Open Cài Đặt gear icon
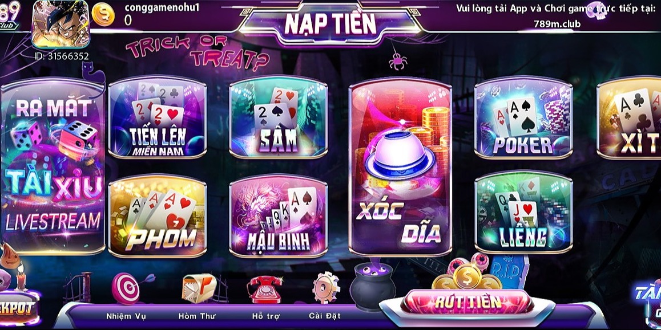The height and width of the screenshot is (330, 661). pos(326,287)
